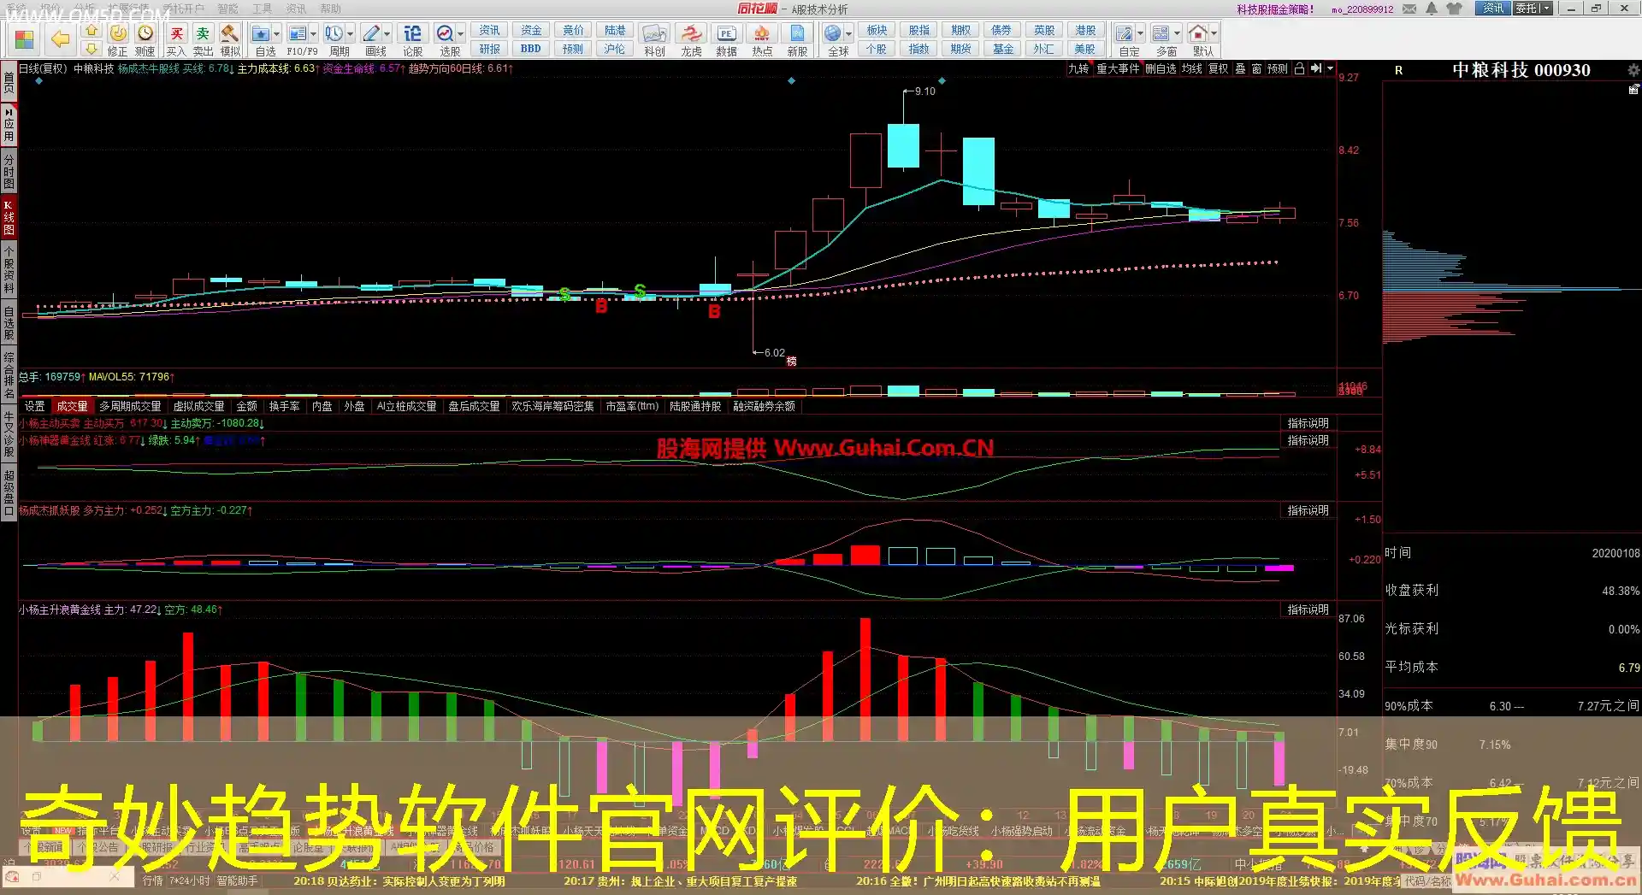Open the notification bell icon
Screen dimensions: 1642x895
[1432, 9]
